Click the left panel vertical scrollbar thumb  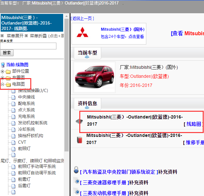pyautogui.click(x=66, y=85)
